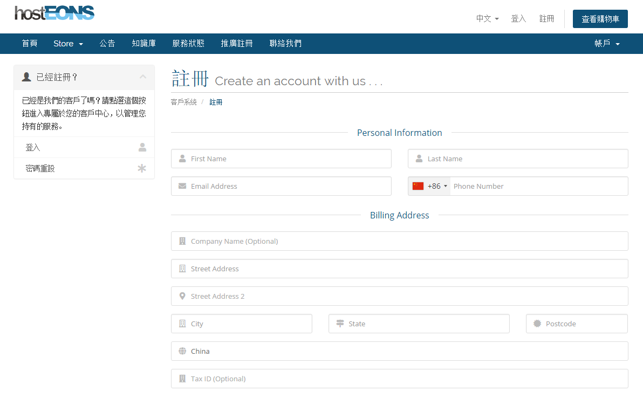Image resolution: width=643 pixels, height=398 pixels.
Task: Click the signpost icon in State field
Action: (340, 324)
